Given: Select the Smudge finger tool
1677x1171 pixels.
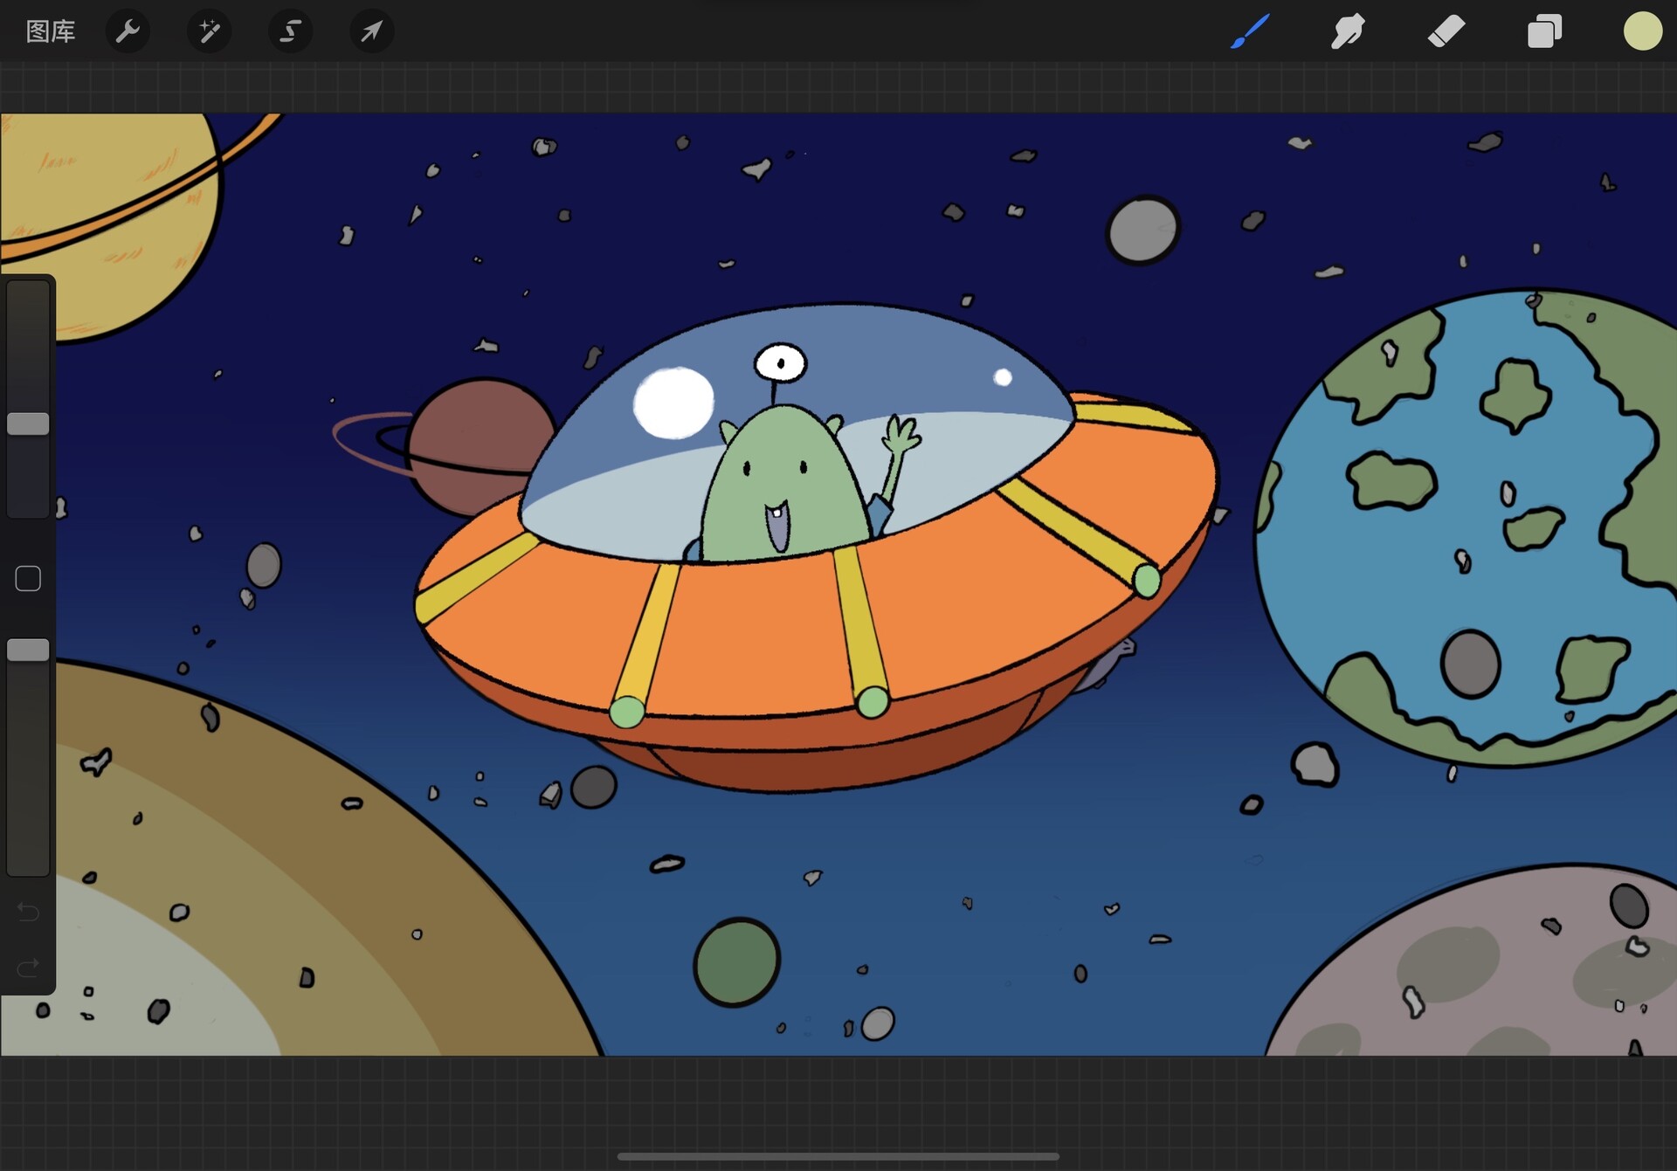Looking at the screenshot, I should 1348,31.
